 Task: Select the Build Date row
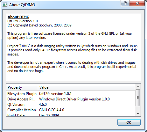71,115
